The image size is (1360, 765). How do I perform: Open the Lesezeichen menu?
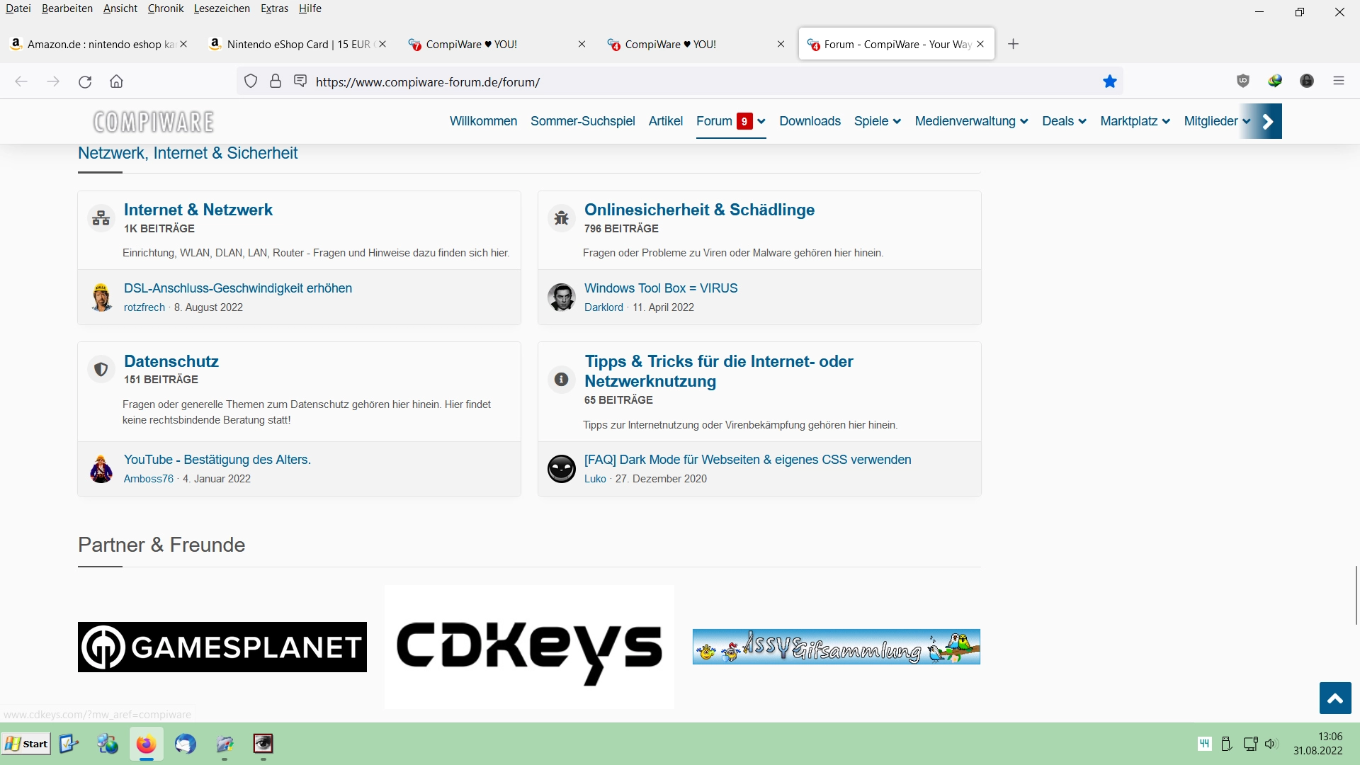(222, 8)
